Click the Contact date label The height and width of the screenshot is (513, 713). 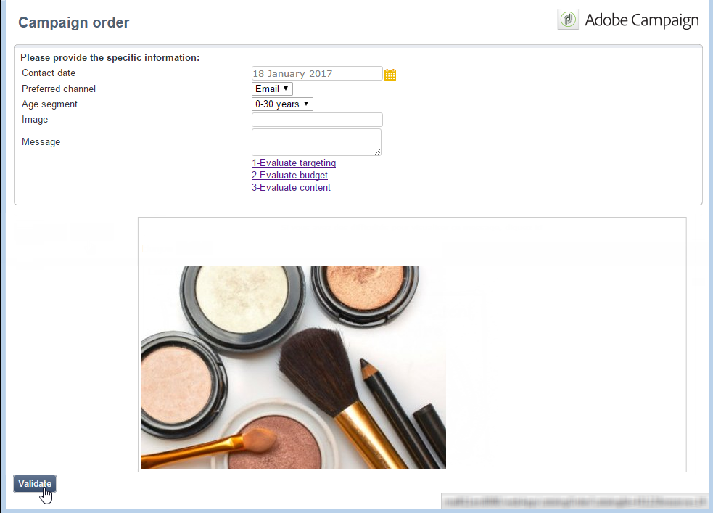pos(49,73)
